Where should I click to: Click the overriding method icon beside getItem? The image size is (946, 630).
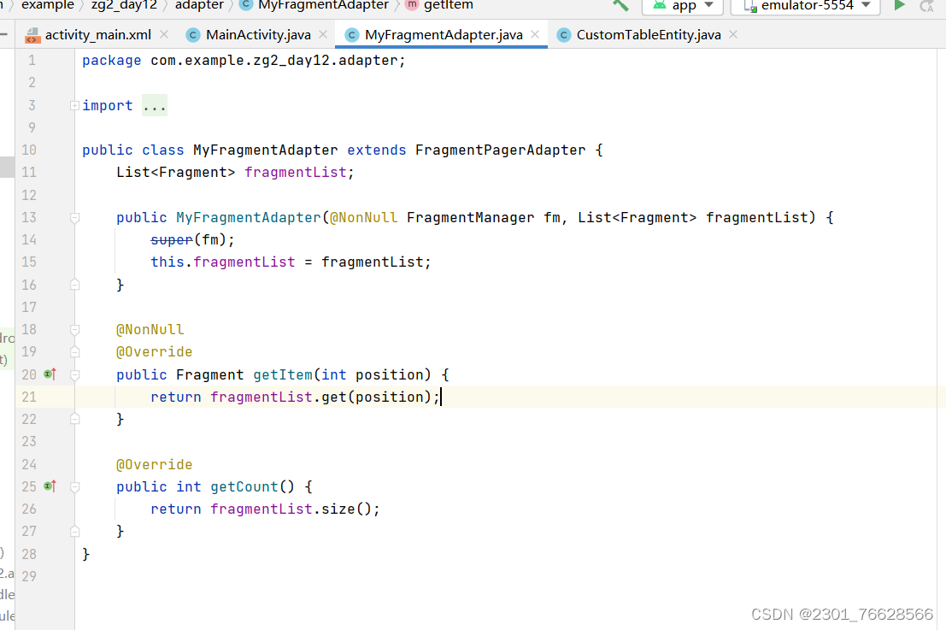point(49,374)
